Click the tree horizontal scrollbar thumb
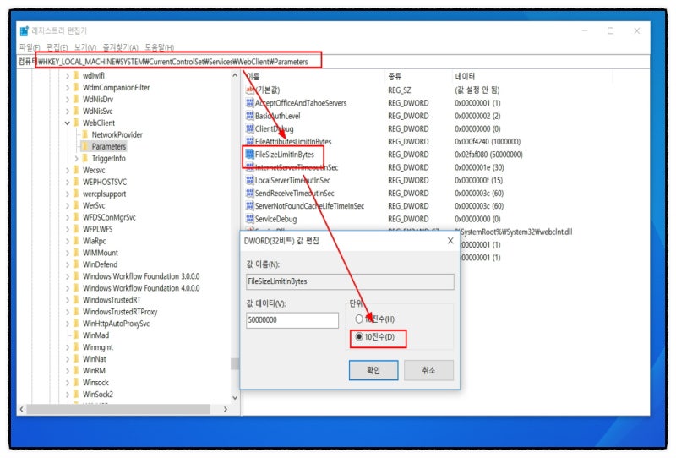 (118, 409)
